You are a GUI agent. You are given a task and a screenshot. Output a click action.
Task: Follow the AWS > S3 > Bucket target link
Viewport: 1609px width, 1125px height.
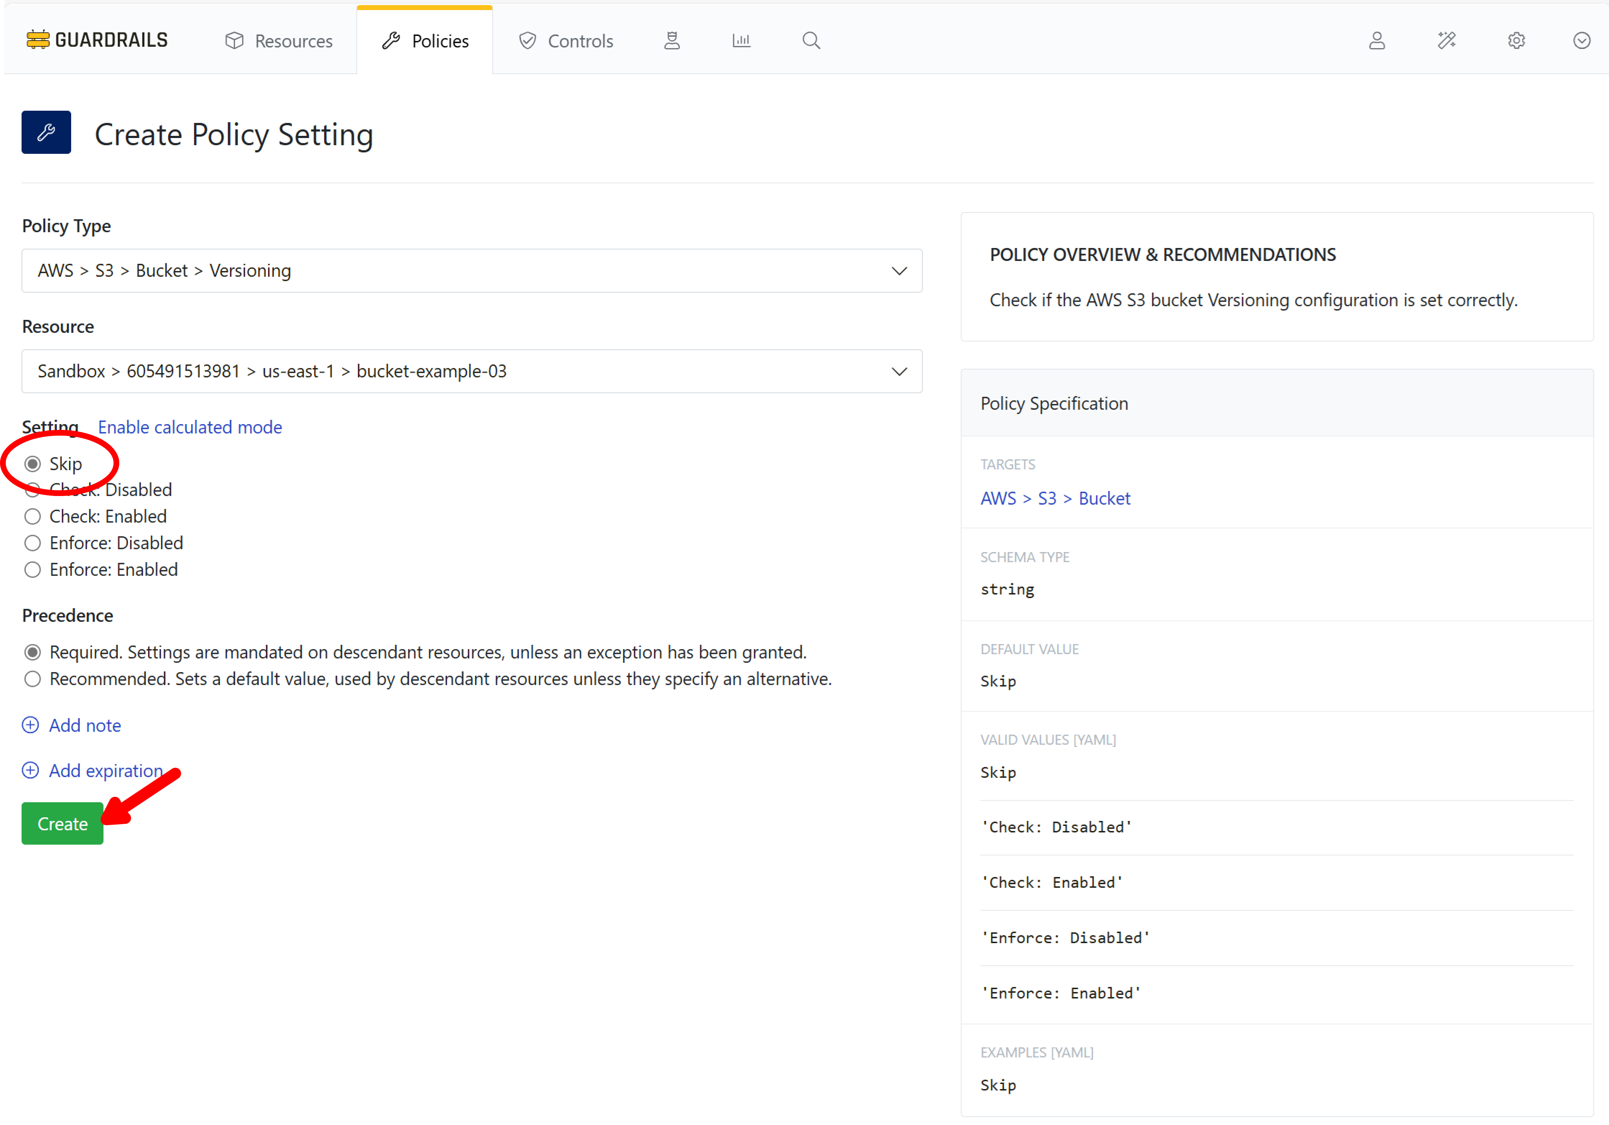click(1055, 499)
